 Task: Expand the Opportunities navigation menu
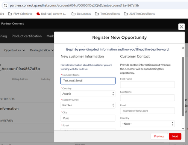(x=15, y=50)
